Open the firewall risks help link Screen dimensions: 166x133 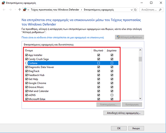(63, 38)
